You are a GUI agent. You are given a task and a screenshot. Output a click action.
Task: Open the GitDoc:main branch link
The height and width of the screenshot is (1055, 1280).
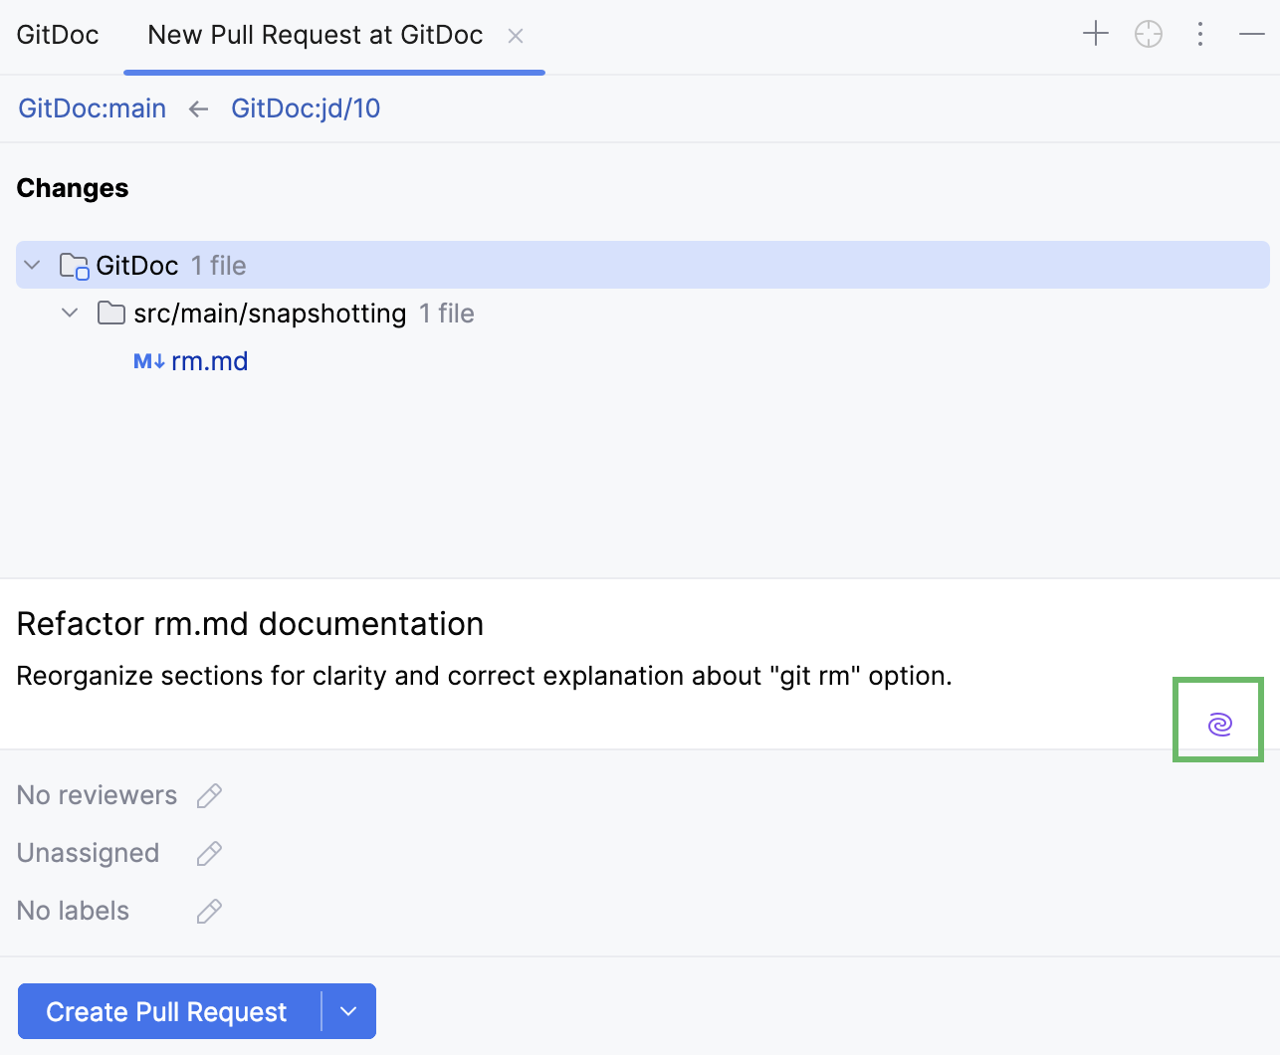[x=91, y=108]
